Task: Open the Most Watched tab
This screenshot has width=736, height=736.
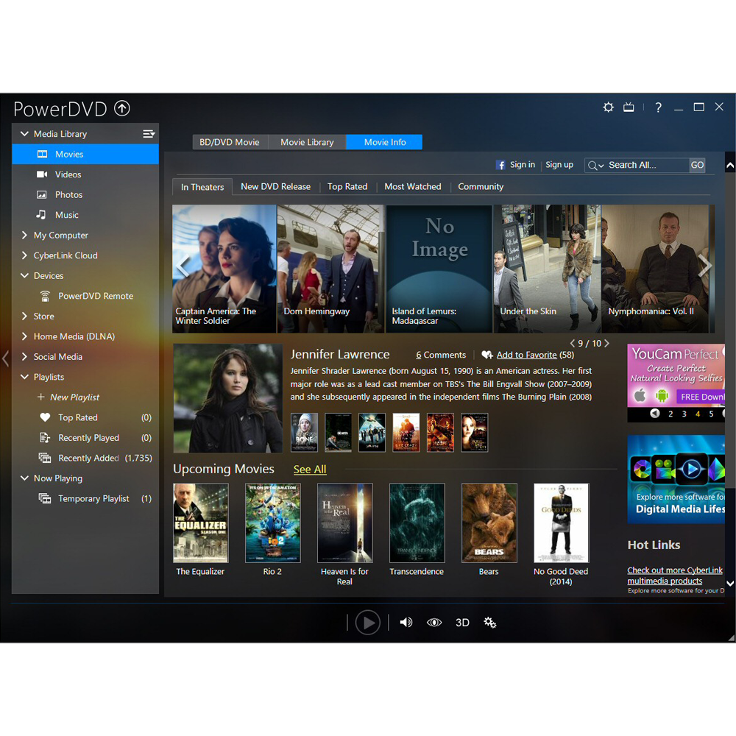Action: click(x=413, y=186)
